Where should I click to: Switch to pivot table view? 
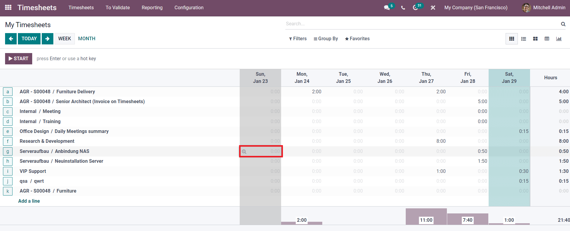point(547,39)
